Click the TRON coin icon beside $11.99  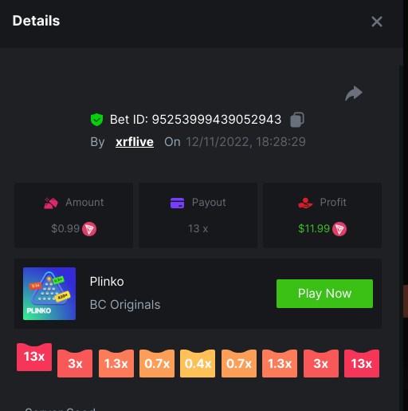[x=339, y=229]
